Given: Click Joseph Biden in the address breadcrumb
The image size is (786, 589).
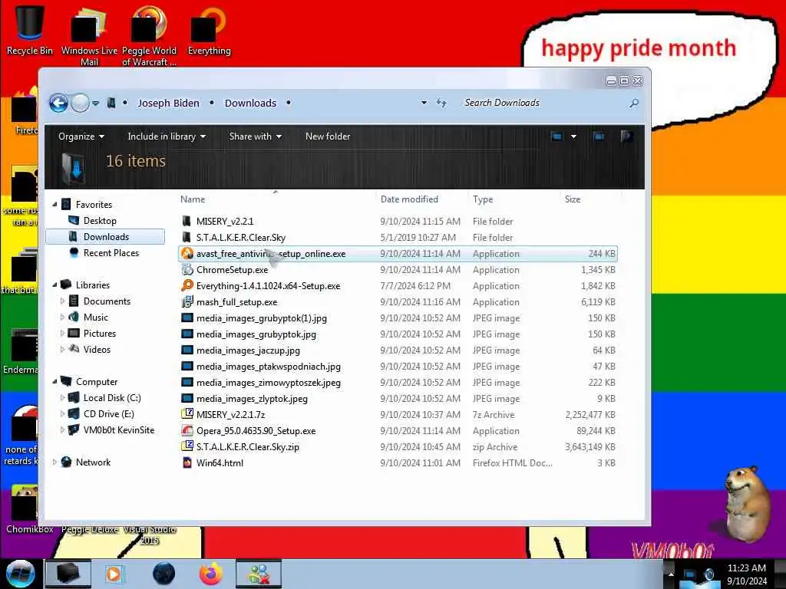Looking at the screenshot, I should pos(168,104).
